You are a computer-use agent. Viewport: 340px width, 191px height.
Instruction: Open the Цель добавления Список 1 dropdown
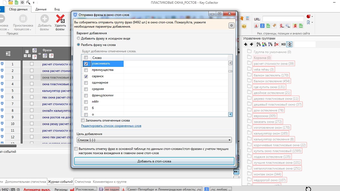[154, 140]
